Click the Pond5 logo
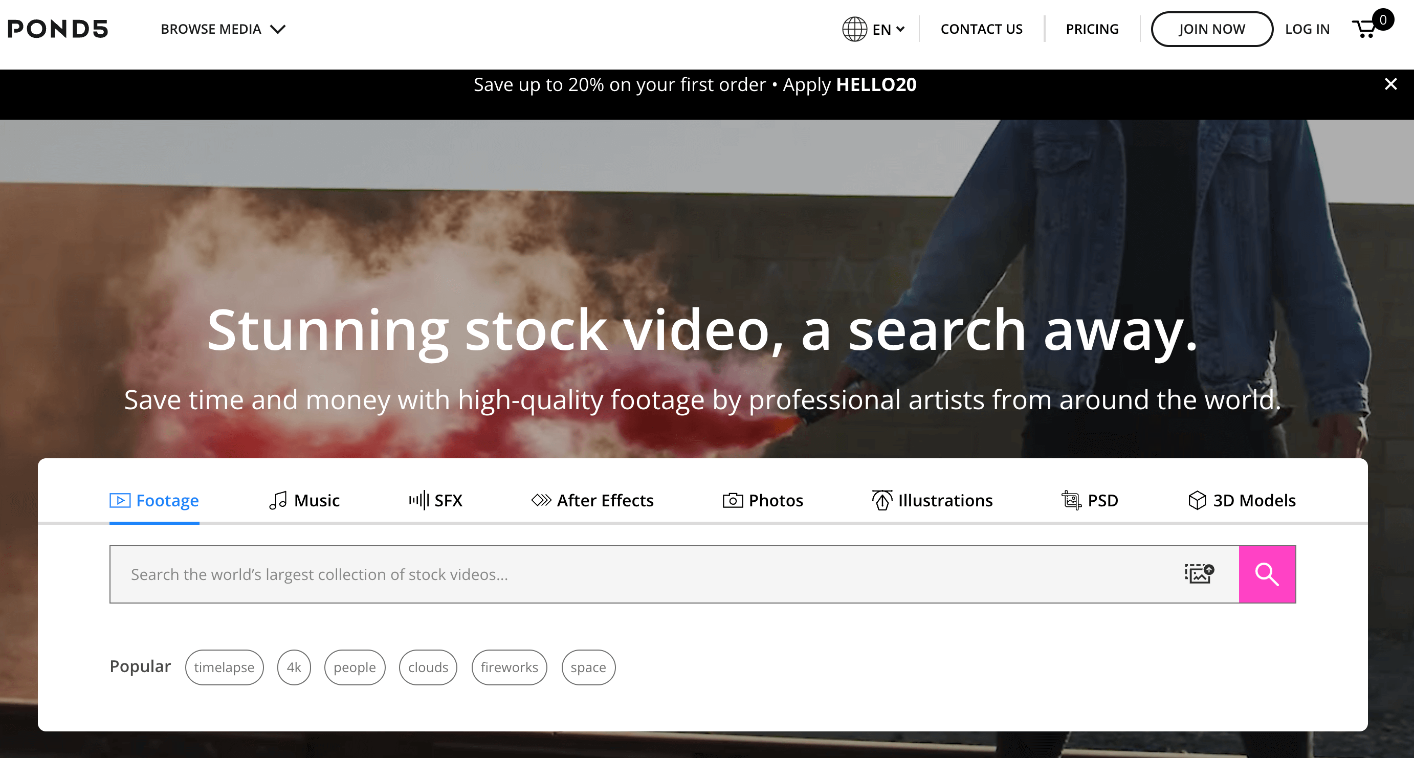The height and width of the screenshot is (758, 1414). tap(58, 29)
